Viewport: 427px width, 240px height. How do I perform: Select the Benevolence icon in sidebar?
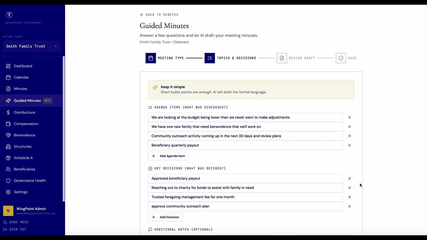point(8,135)
